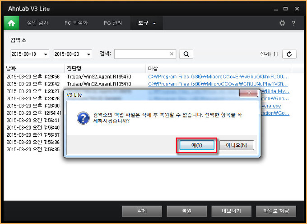Click the 삭제 button at the bottom
The width and height of the screenshot is (307, 224).
coord(142,211)
